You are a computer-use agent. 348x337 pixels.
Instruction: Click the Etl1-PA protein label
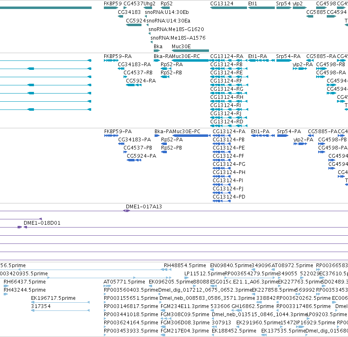[x=260, y=132]
